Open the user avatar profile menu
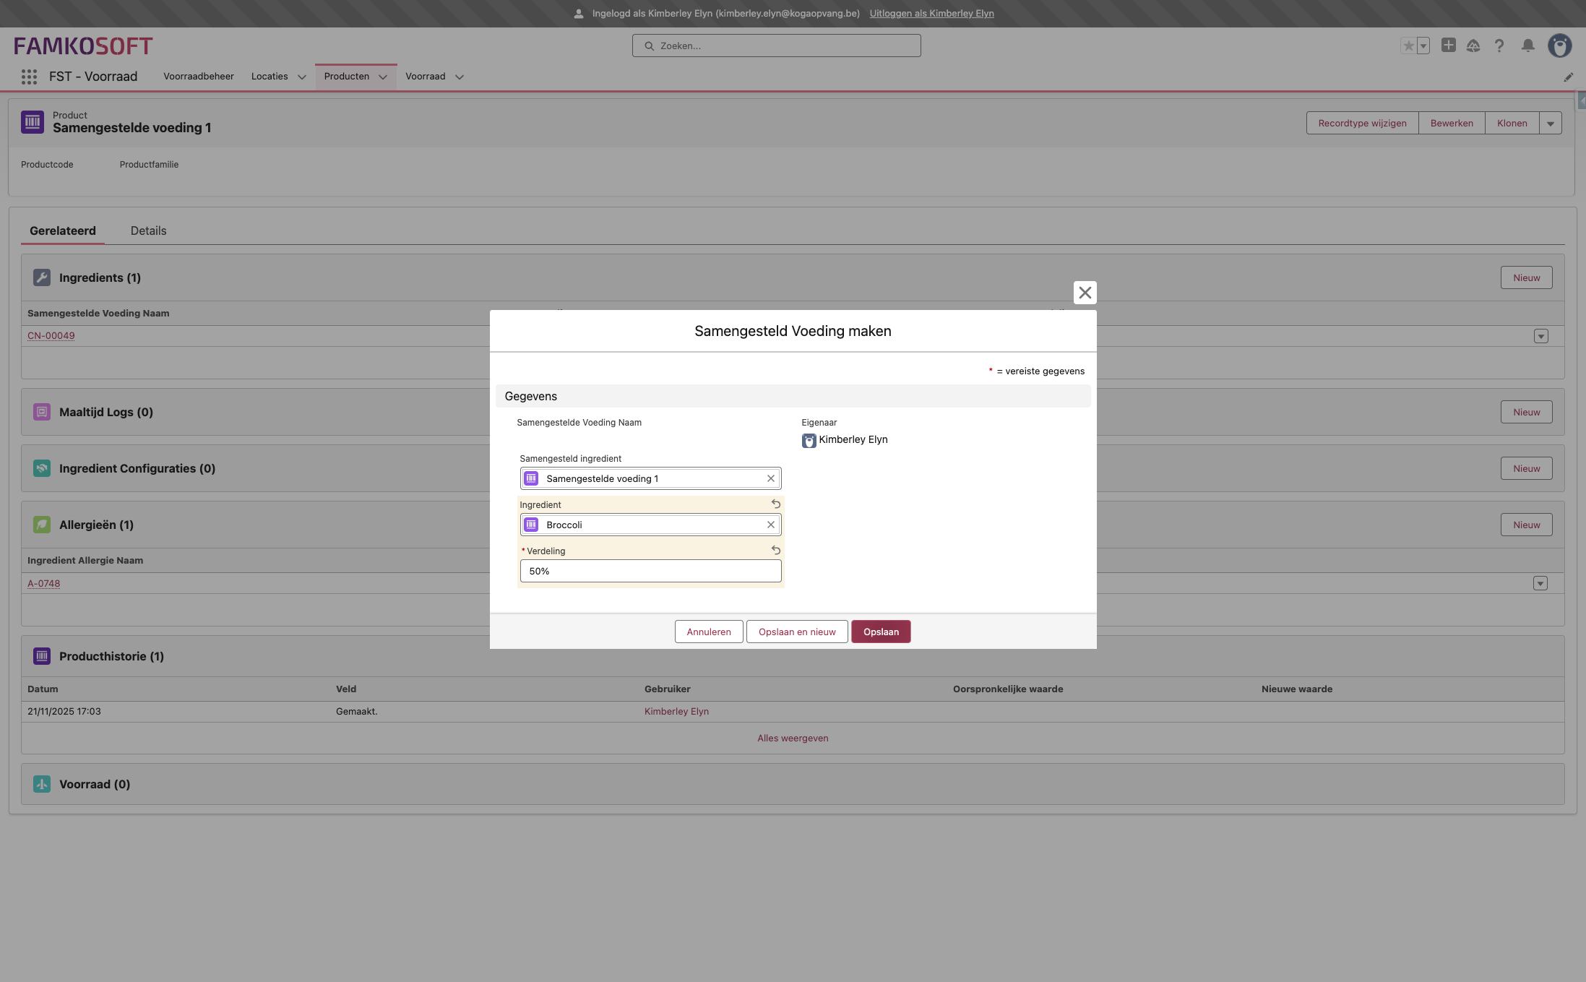Screen dimensions: 1586x982 (x=1559, y=46)
